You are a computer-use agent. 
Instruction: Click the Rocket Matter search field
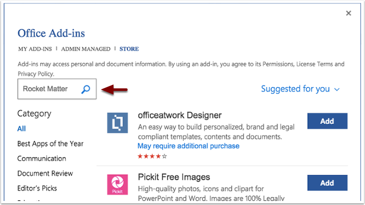(x=57, y=89)
